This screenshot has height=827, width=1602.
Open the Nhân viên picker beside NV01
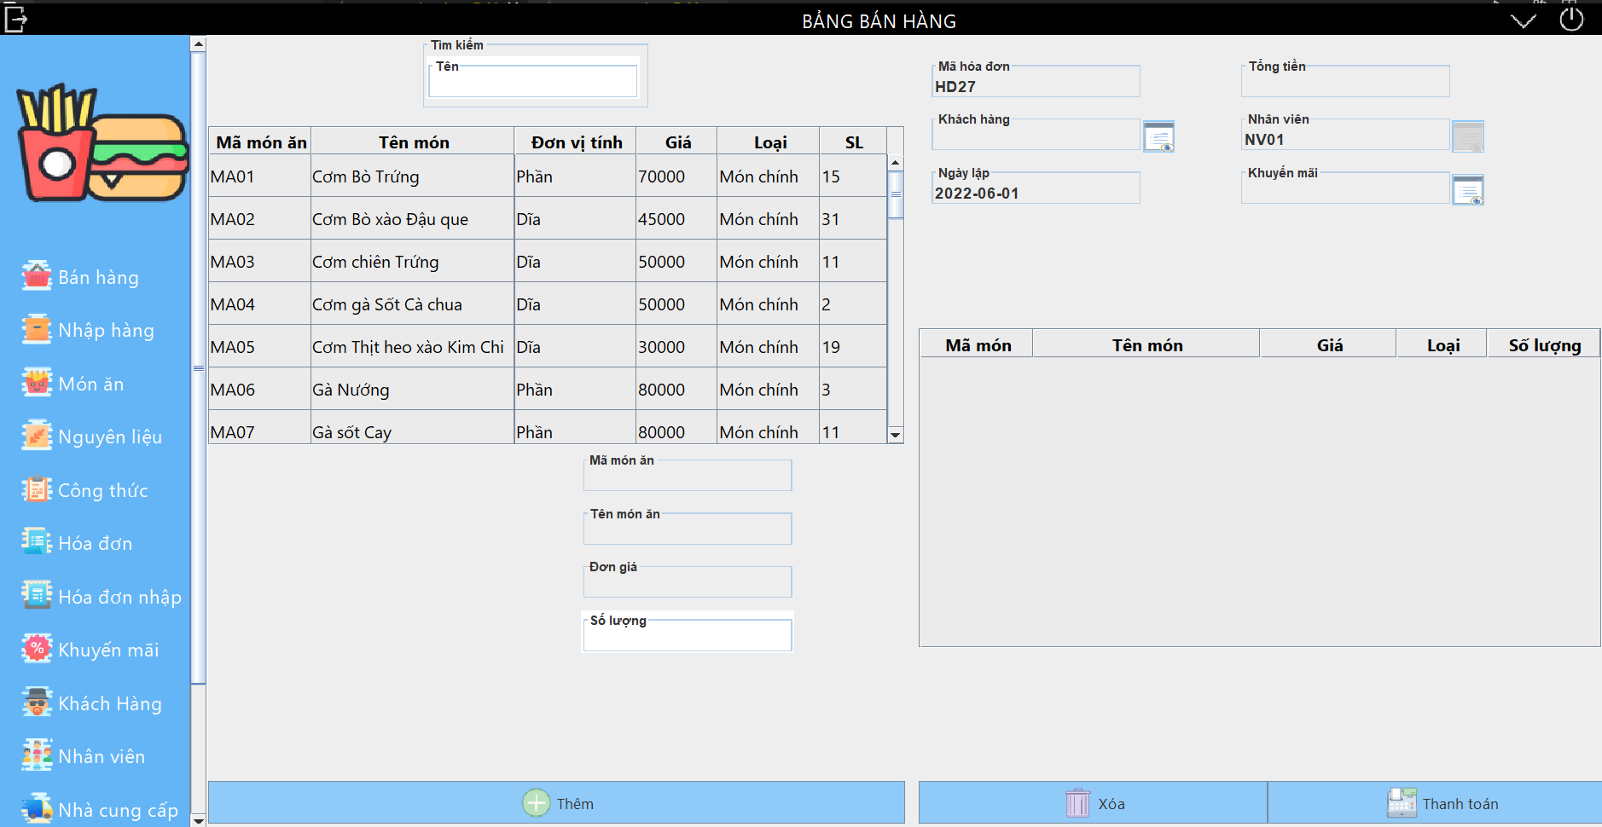[x=1468, y=136]
